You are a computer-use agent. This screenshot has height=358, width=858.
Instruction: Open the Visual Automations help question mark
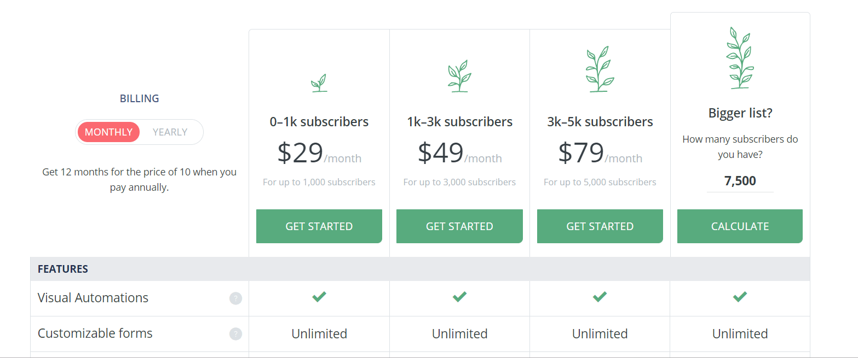235,298
